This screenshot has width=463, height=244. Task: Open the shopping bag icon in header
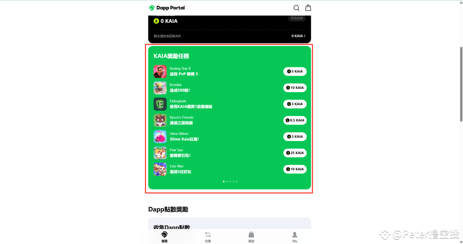(308, 8)
